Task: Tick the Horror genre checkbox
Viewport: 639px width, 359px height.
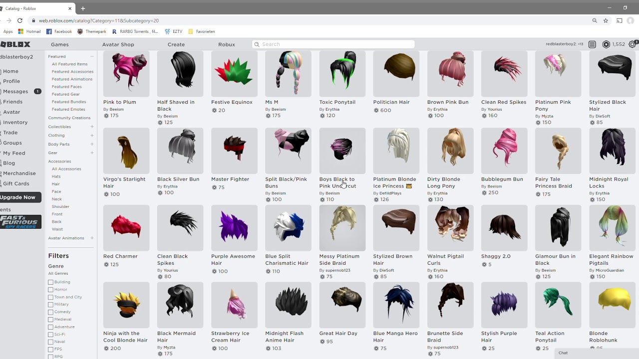Action: (x=50, y=290)
